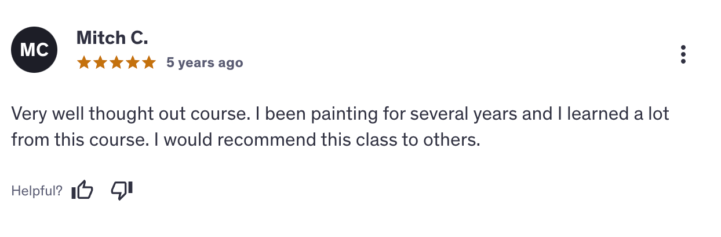Click the sentence "Very well thought out course."
Screen dimensions: 721x237
tap(131, 114)
